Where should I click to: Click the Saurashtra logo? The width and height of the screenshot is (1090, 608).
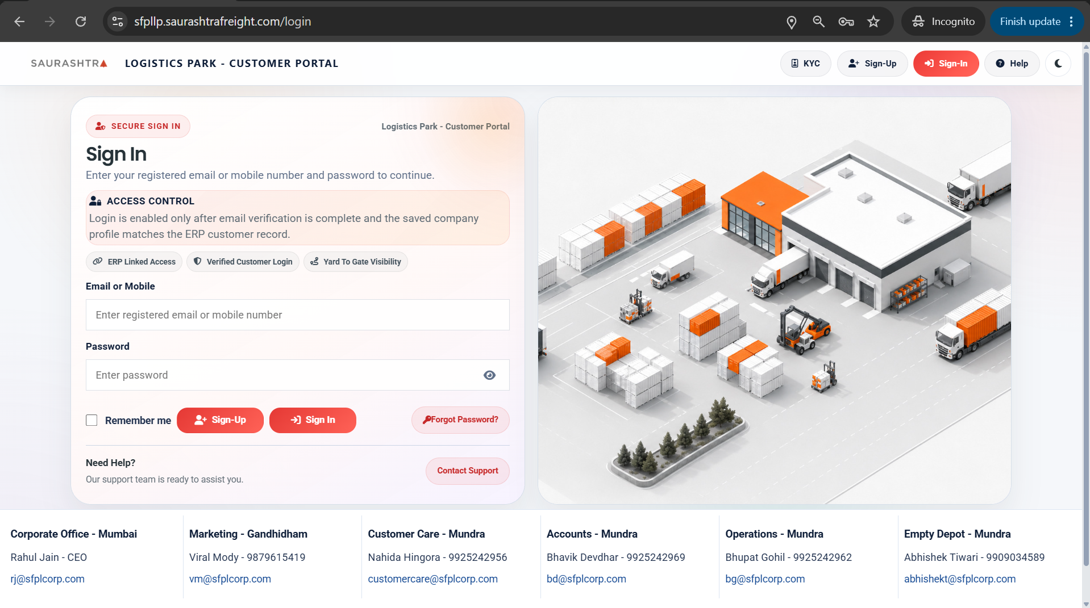click(x=69, y=64)
